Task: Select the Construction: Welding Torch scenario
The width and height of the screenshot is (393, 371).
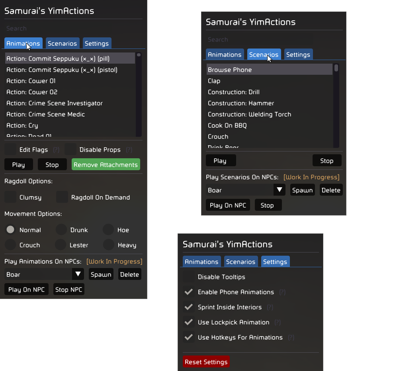Action: [x=249, y=115]
